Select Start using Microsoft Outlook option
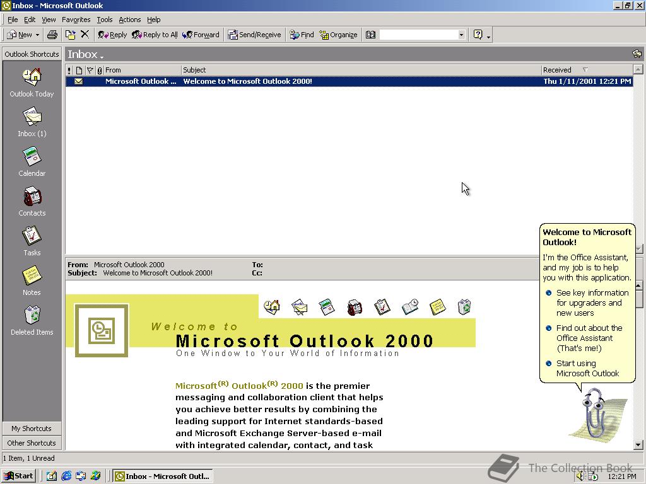This screenshot has width=646, height=484. (x=582, y=368)
